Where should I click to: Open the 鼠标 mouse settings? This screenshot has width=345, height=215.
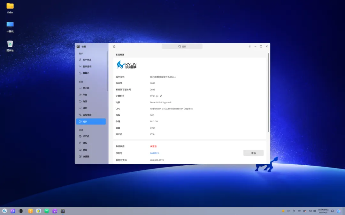pos(91,143)
